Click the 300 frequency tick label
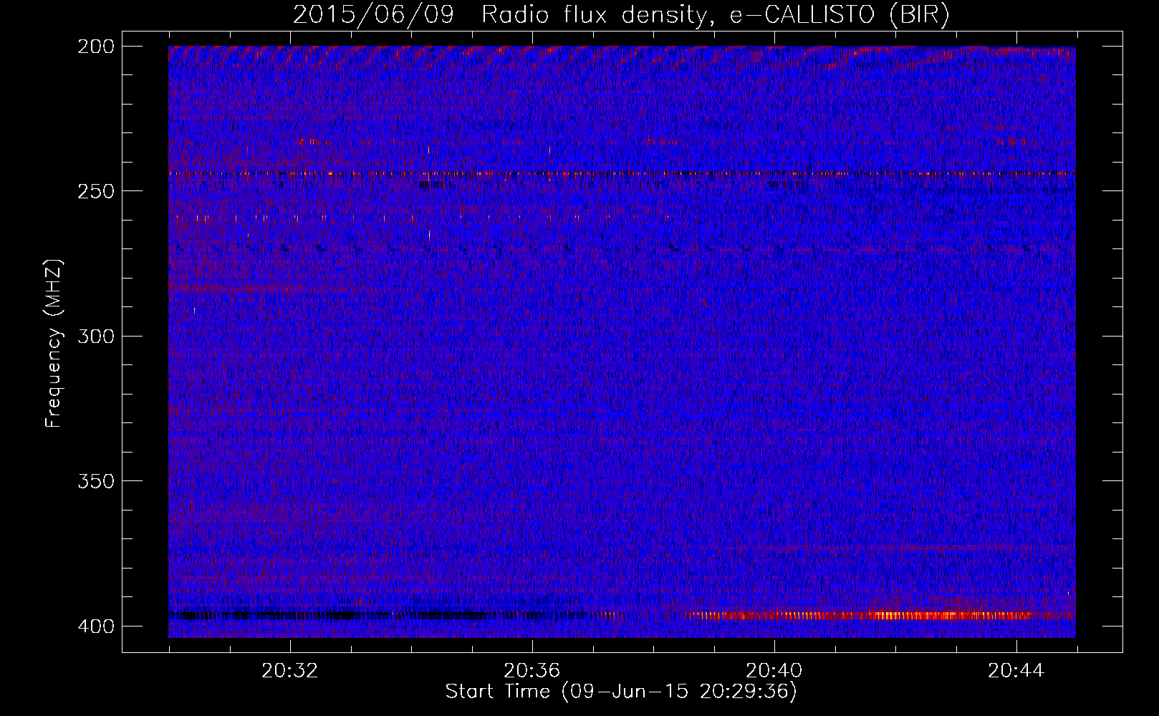Screen dimensions: 1159x716 tap(95, 336)
